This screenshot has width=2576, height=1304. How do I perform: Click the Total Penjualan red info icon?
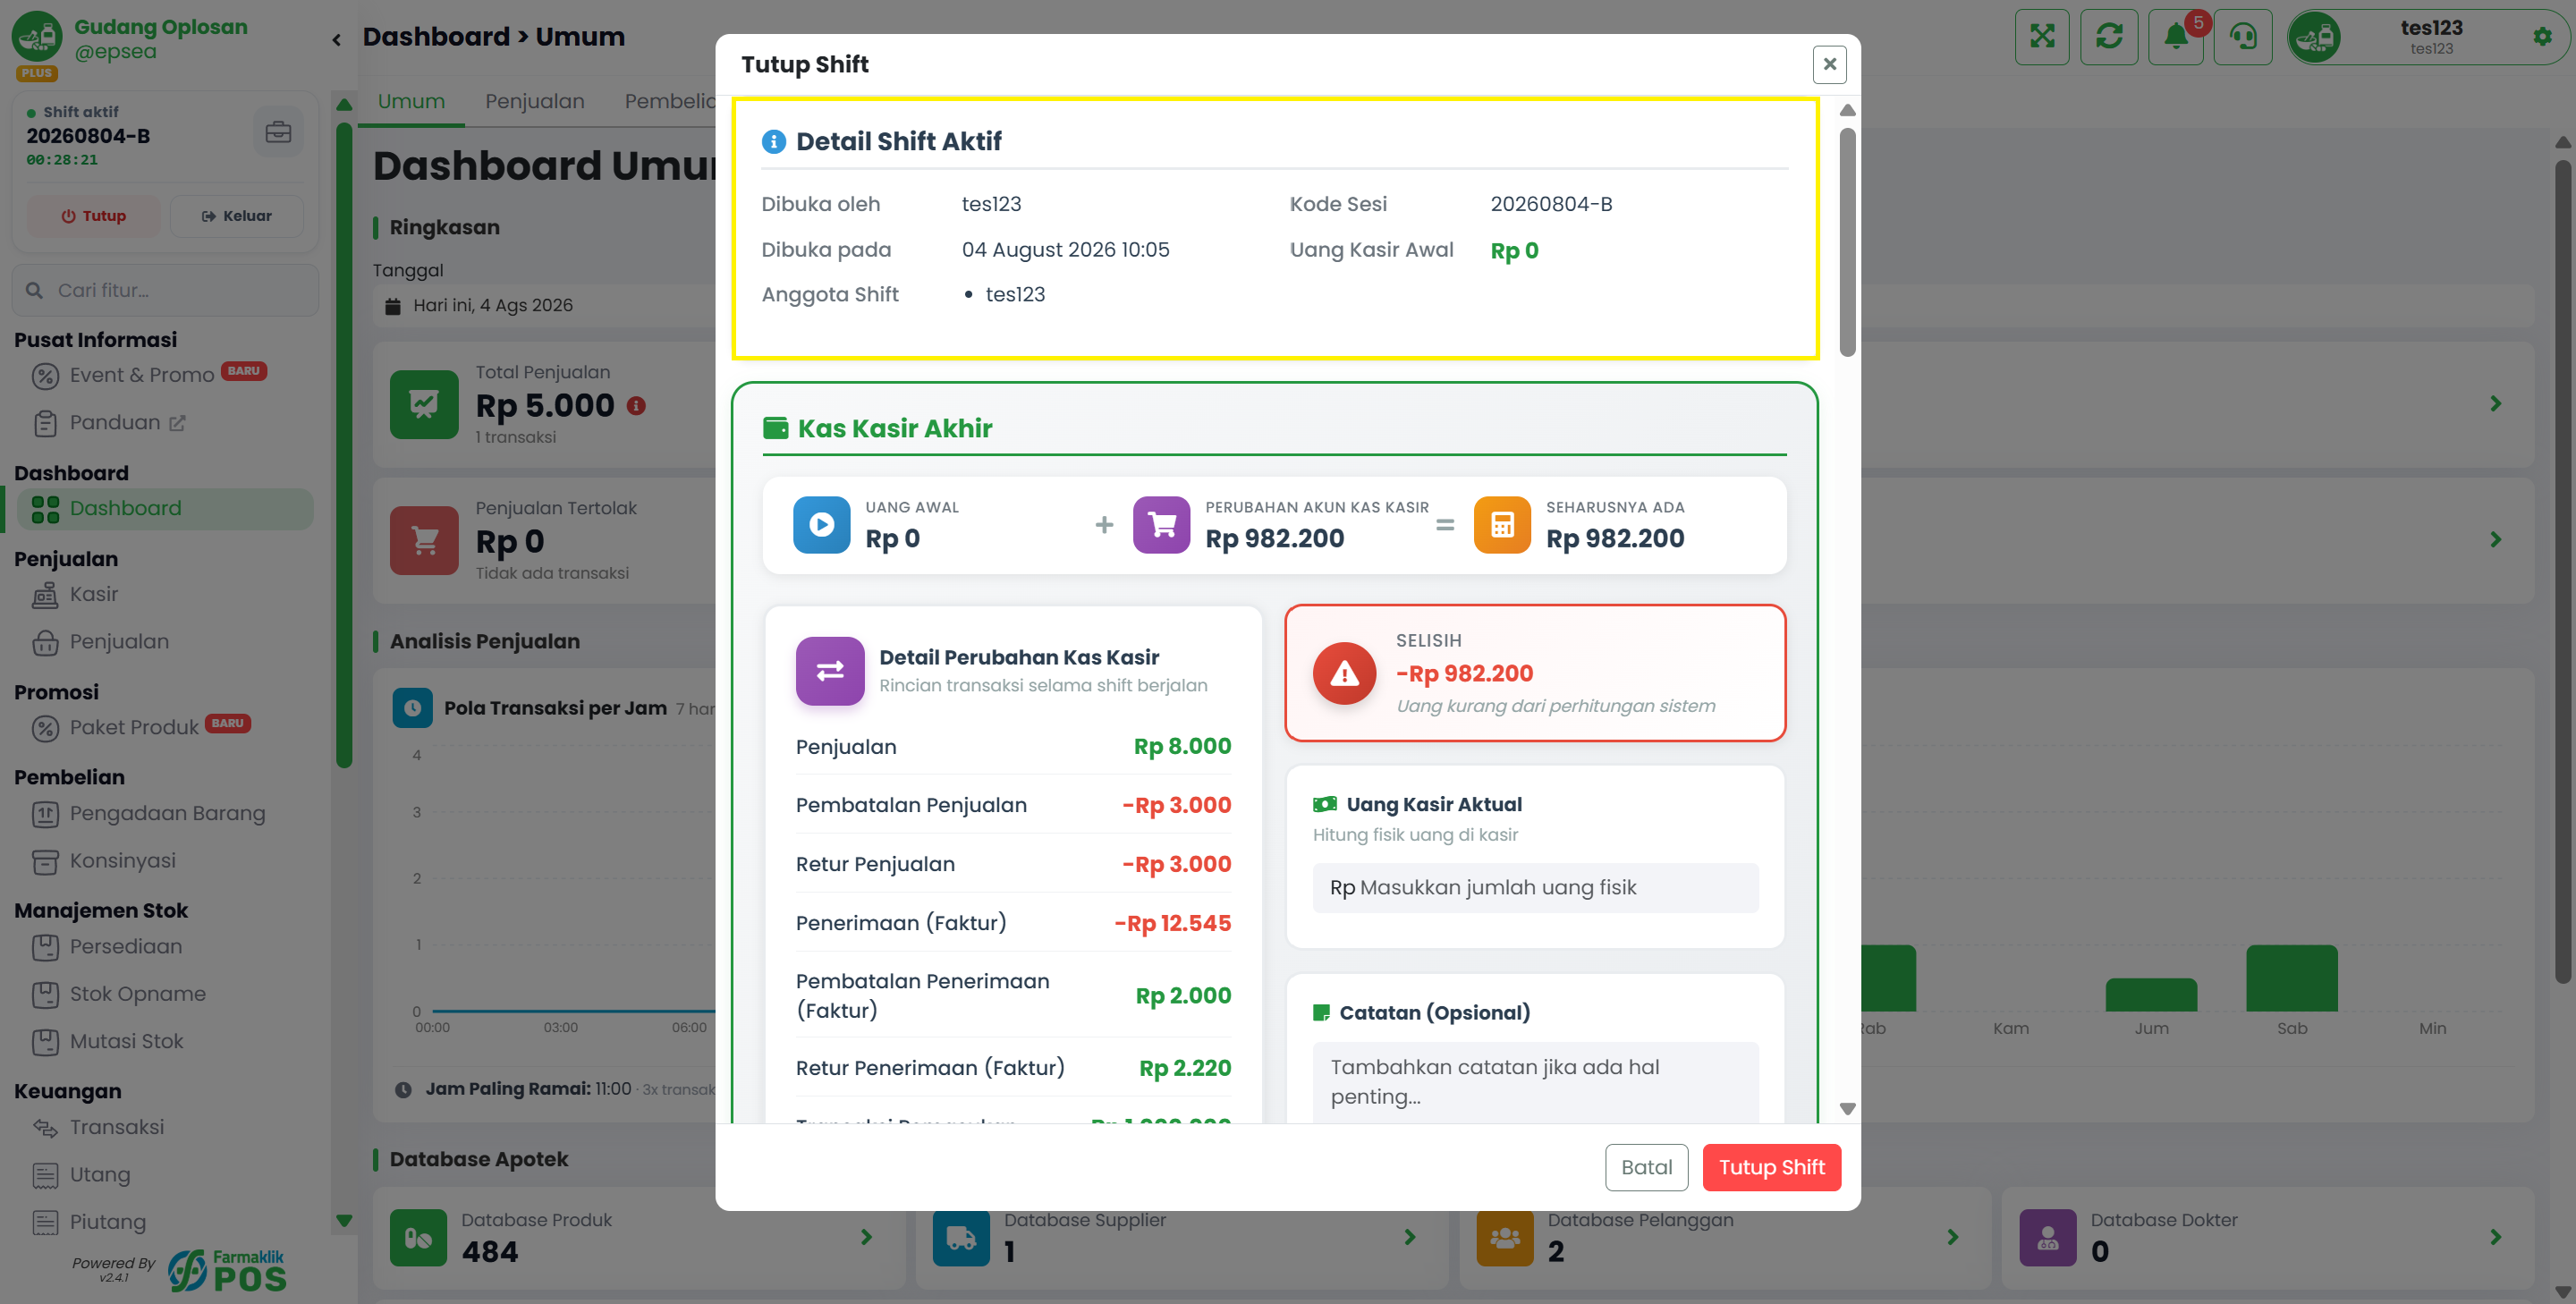click(x=636, y=406)
